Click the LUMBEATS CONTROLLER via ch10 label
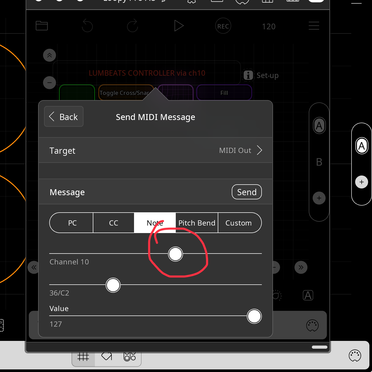This screenshot has height=372, width=372. tap(147, 73)
